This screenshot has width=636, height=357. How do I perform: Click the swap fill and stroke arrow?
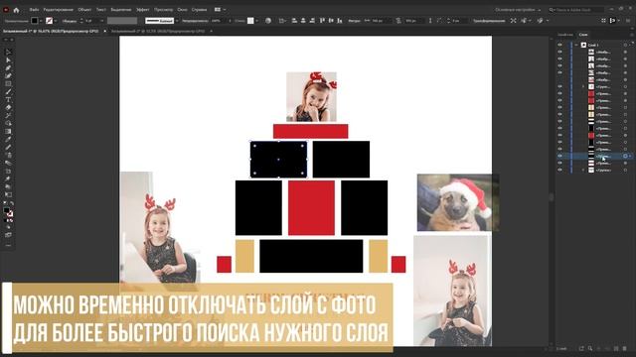click(x=12, y=203)
